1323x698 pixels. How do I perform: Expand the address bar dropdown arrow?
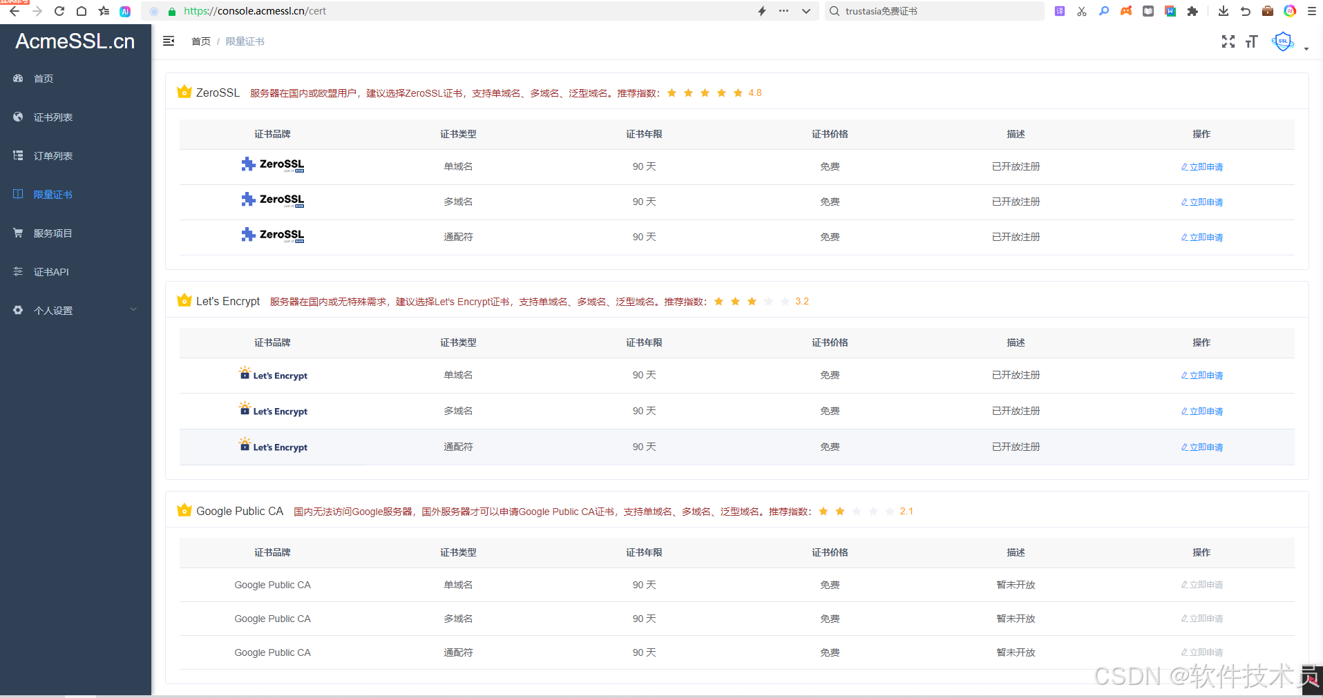point(806,11)
